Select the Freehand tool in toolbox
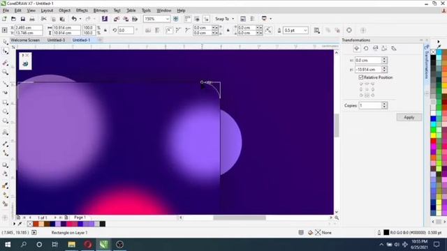The height and width of the screenshot is (251, 447). pyautogui.click(x=5, y=84)
